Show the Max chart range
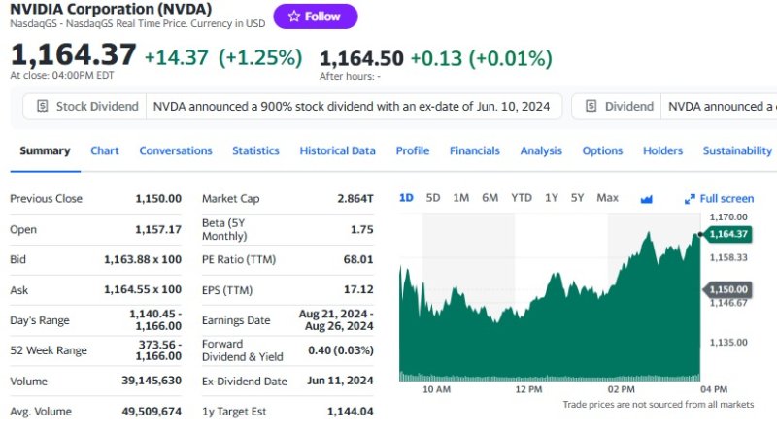Screen dimensions: 777x432 coord(607,198)
